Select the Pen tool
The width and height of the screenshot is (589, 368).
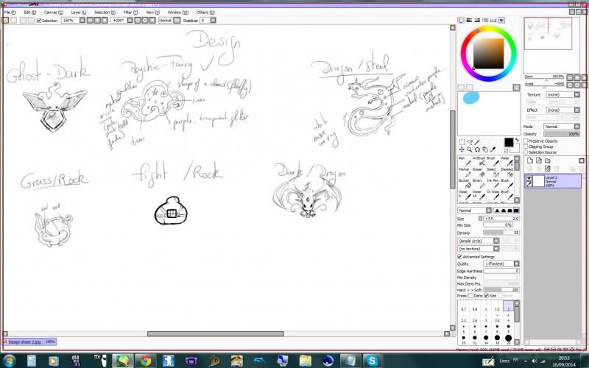click(465, 161)
